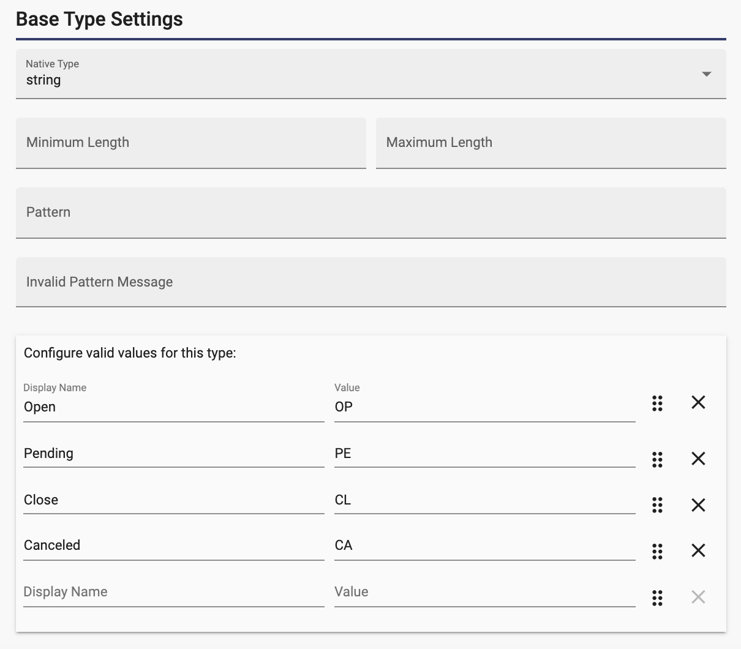Remove the Open valid value
The height and width of the screenshot is (649, 741).
698,402
